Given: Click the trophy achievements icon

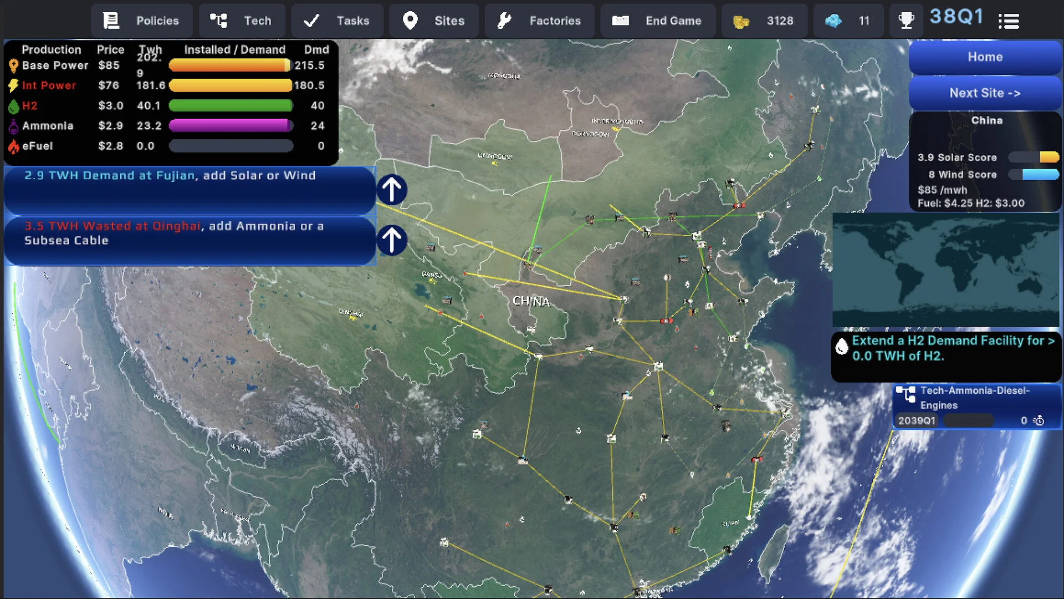Looking at the screenshot, I should pyautogui.click(x=906, y=21).
